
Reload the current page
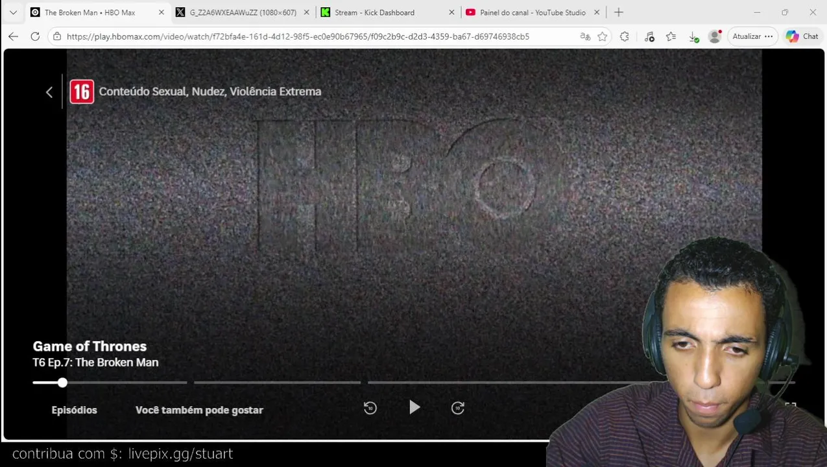tap(35, 36)
